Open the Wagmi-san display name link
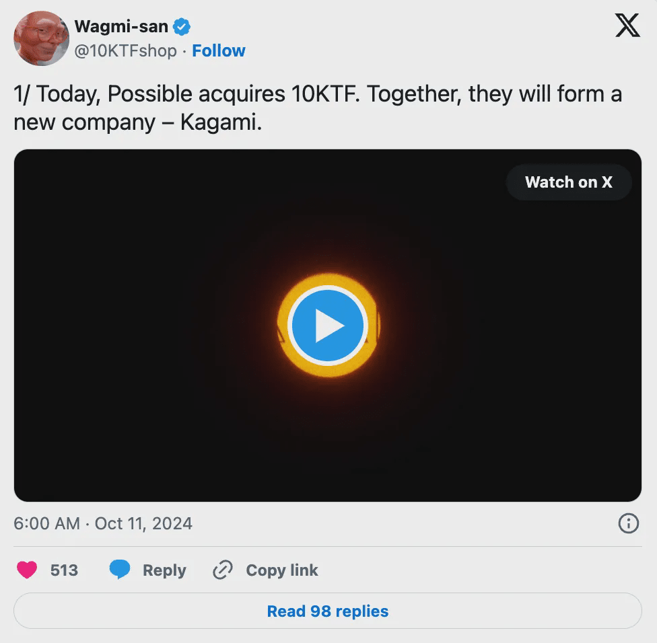657x643 pixels. (x=121, y=27)
